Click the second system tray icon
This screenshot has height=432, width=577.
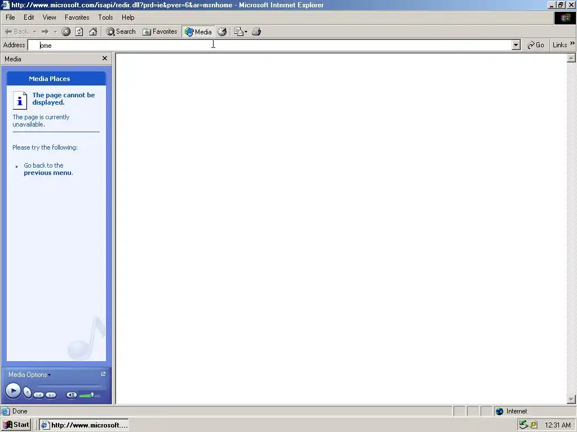(533, 425)
